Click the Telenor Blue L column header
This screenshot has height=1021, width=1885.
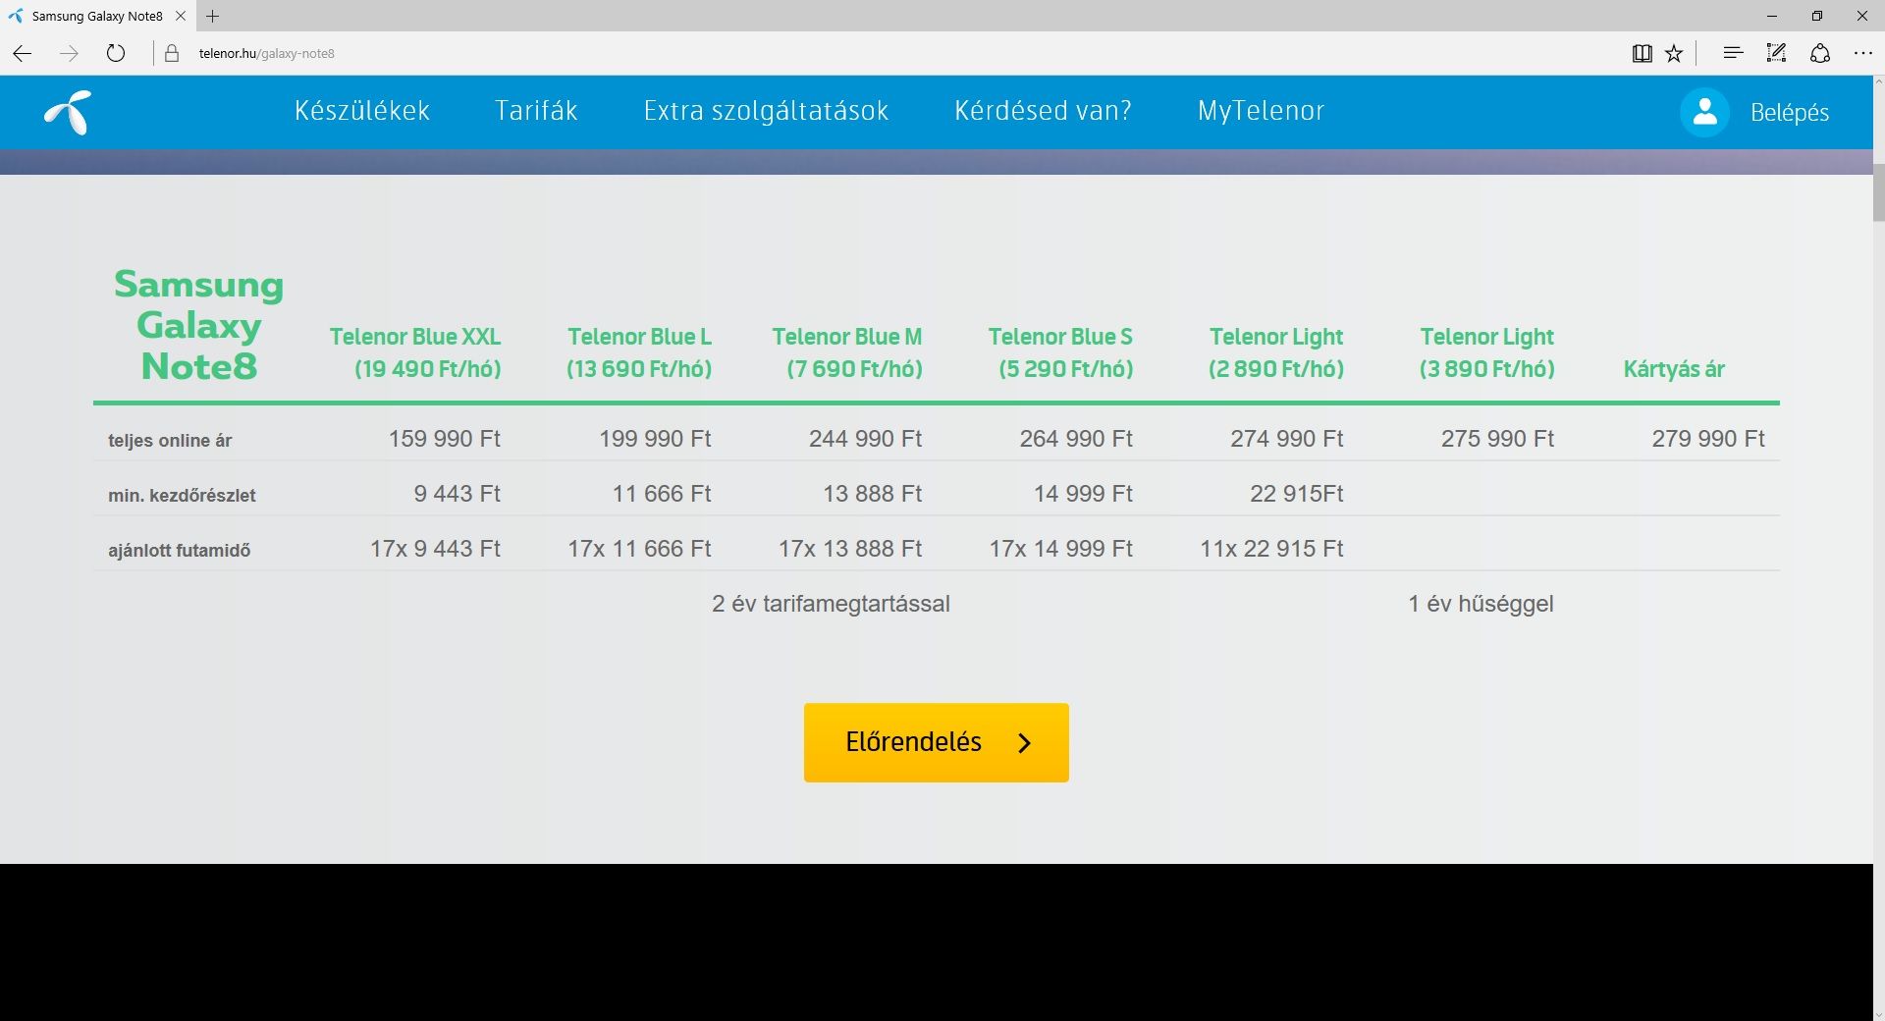[639, 352]
